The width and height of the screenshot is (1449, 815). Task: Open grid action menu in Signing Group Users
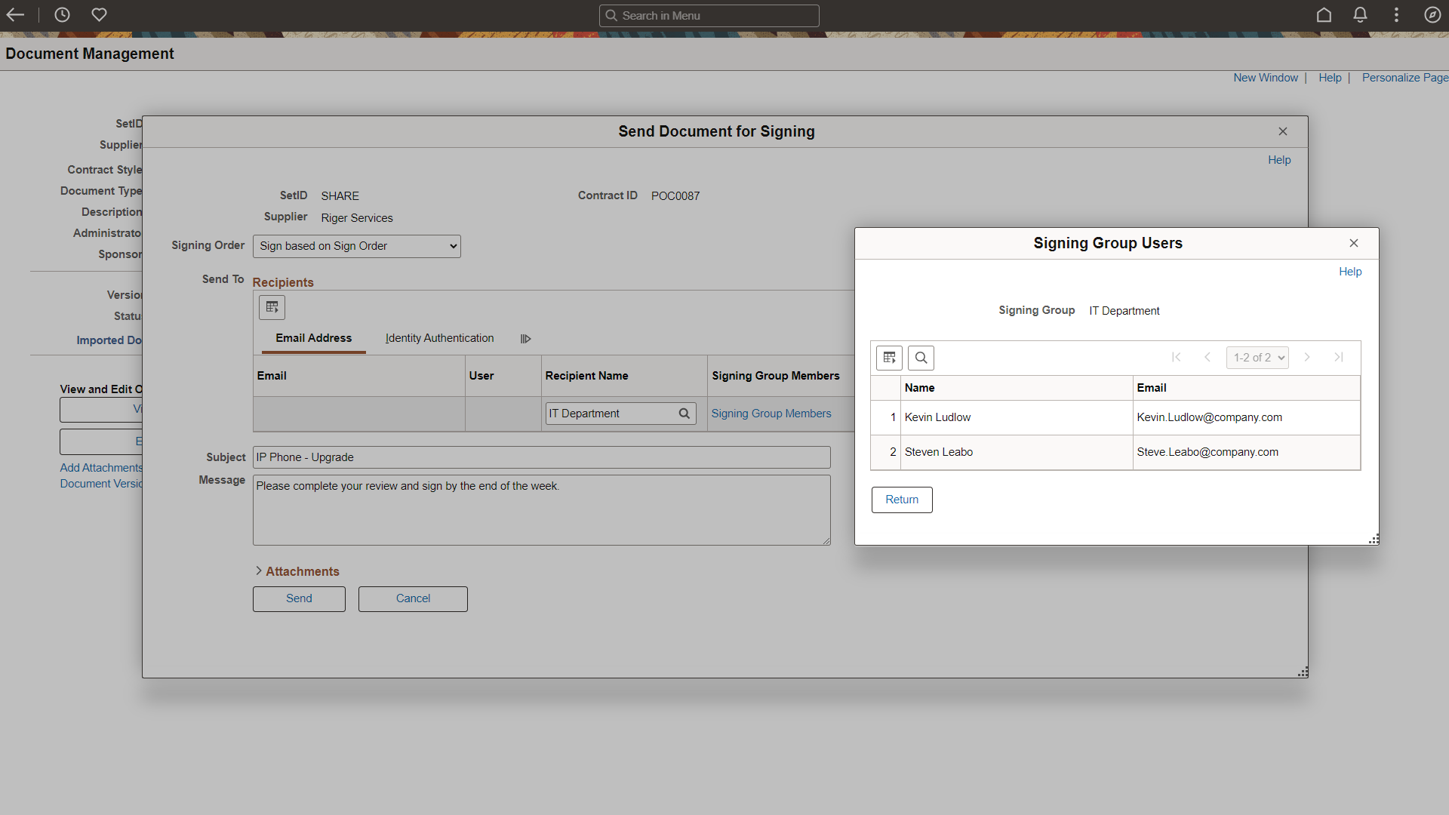(889, 358)
